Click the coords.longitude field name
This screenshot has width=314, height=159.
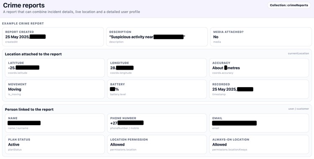pyautogui.click(x=121, y=73)
